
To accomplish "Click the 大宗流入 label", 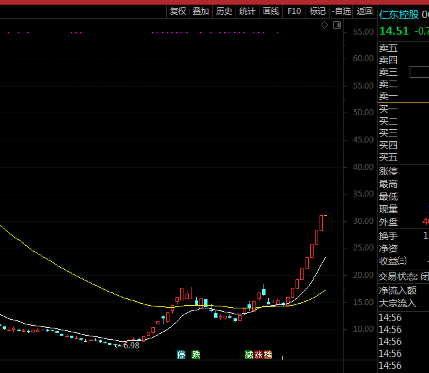I will click(x=398, y=303).
